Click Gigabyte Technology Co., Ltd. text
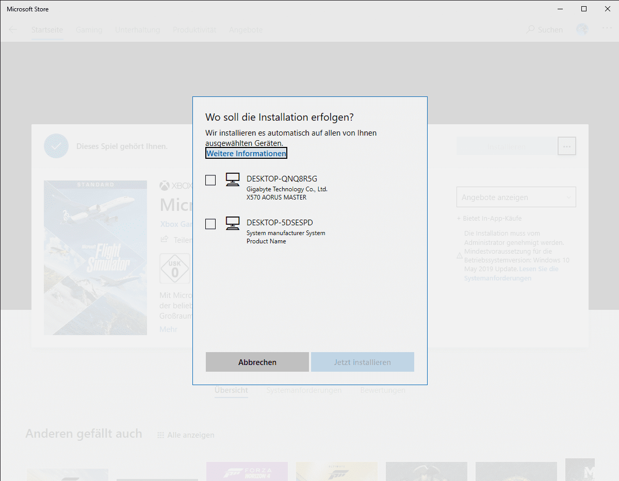This screenshot has width=619, height=481. click(x=287, y=189)
